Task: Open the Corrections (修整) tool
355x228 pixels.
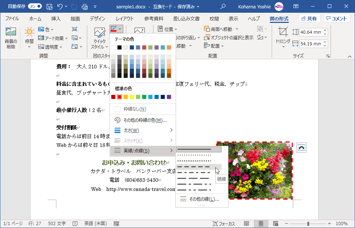Action: 29,36
